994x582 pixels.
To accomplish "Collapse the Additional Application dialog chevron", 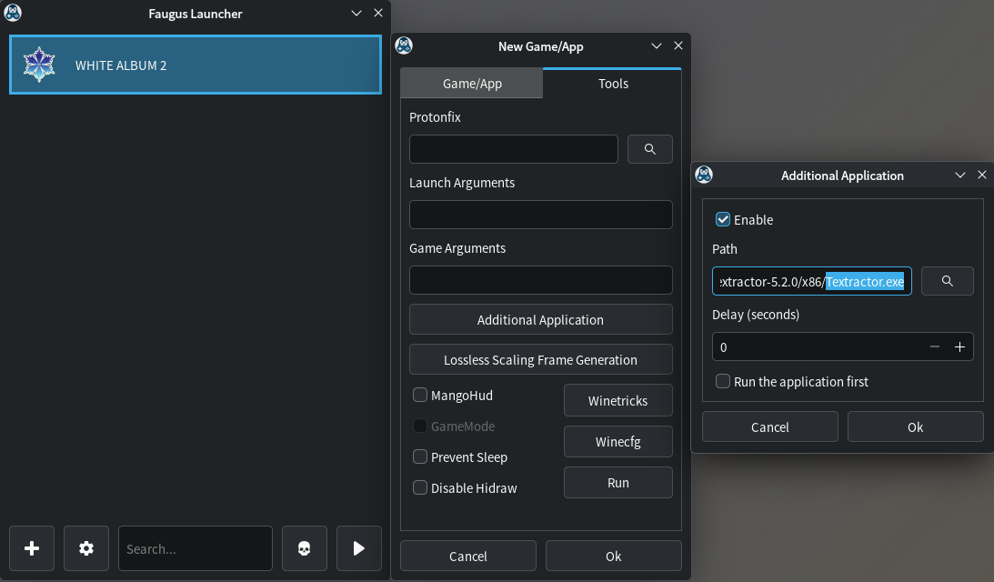I will pyautogui.click(x=960, y=175).
